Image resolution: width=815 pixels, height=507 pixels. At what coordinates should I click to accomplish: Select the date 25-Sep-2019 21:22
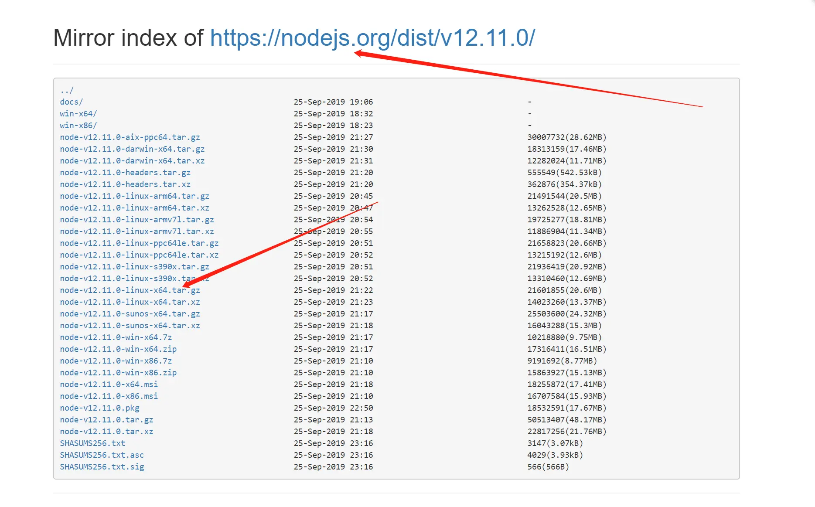tap(334, 290)
